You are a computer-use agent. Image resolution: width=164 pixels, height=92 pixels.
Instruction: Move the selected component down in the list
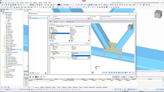pyautogui.click(x=53, y=41)
